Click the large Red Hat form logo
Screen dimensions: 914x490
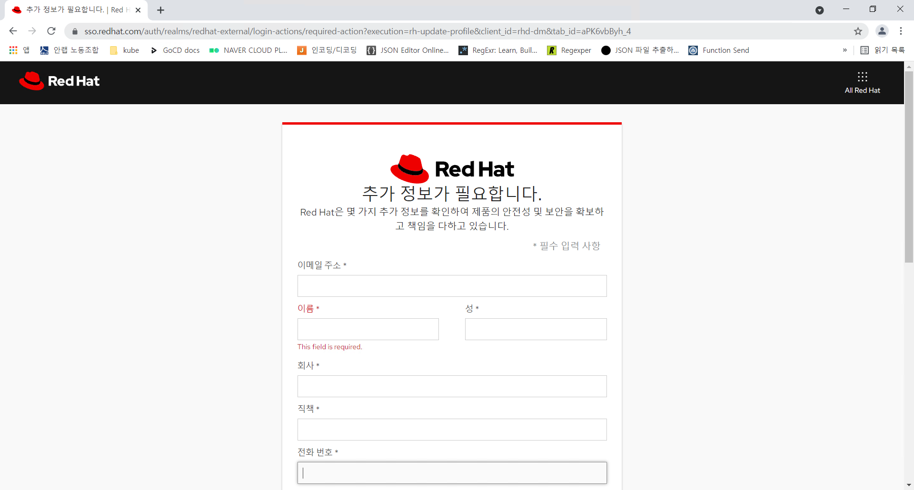[x=452, y=168]
